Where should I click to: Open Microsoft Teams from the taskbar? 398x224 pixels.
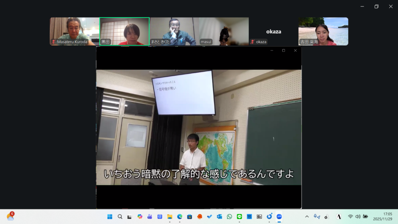150,217
